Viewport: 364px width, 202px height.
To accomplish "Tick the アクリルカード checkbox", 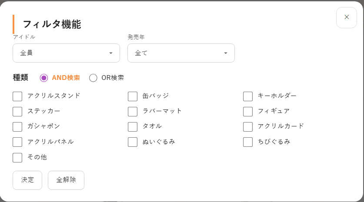I will [x=248, y=126].
